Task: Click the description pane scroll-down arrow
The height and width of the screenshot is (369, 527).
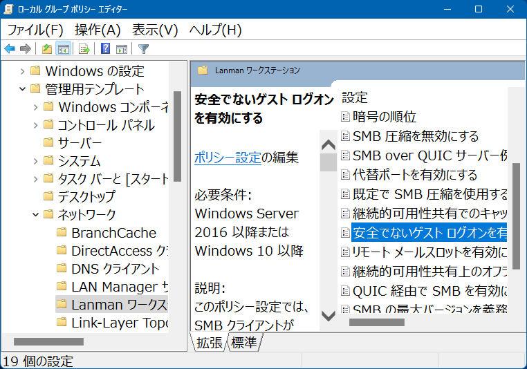Action: (x=329, y=316)
